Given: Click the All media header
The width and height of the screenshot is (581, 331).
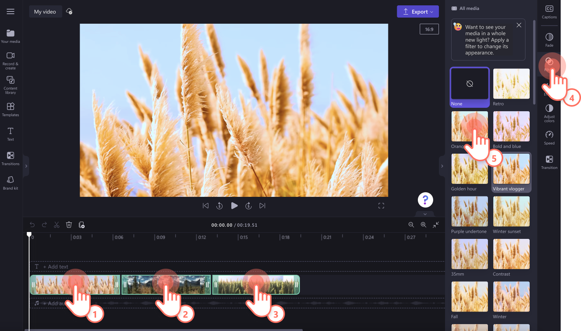Looking at the screenshot, I should tap(465, 8).
